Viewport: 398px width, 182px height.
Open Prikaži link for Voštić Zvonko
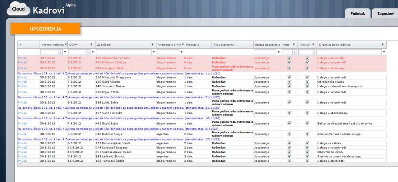pyautogui.click(x=23, y=113)
